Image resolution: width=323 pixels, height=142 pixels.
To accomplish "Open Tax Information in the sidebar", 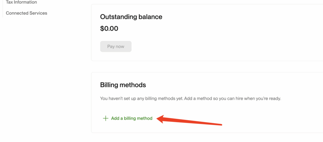I will coord(21,2).
